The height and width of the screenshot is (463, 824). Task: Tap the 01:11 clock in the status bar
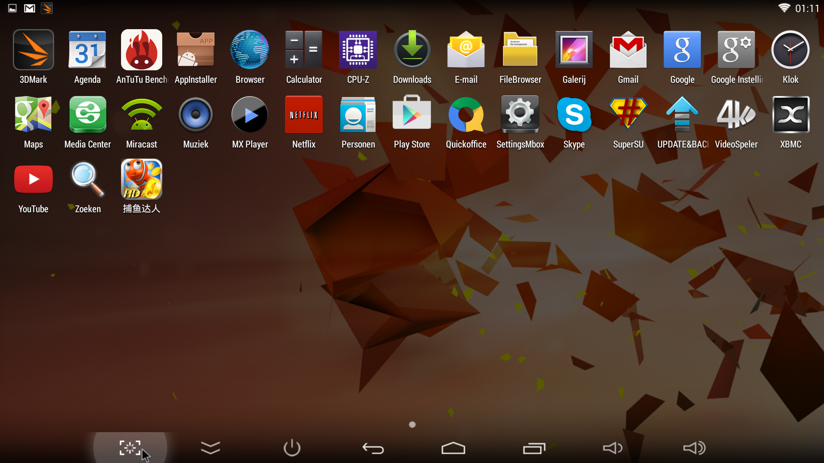pyautogui.click(x=807, y=9)
